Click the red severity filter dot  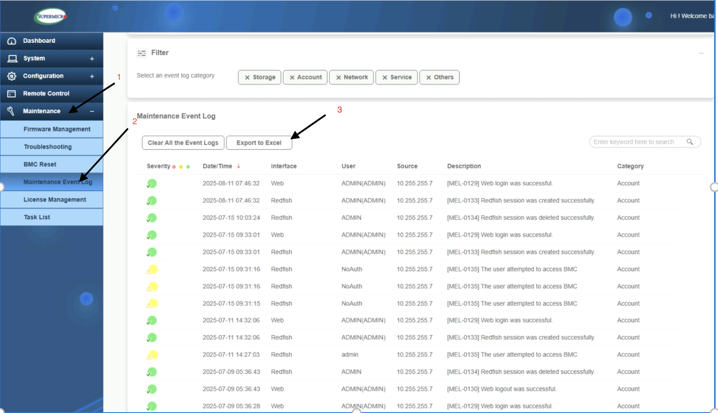[174, 167]
